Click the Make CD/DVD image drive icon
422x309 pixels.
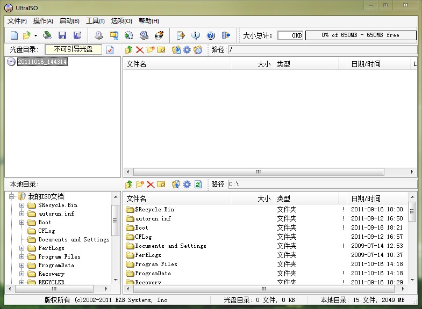pyautogui.click(x=99, y=35)
